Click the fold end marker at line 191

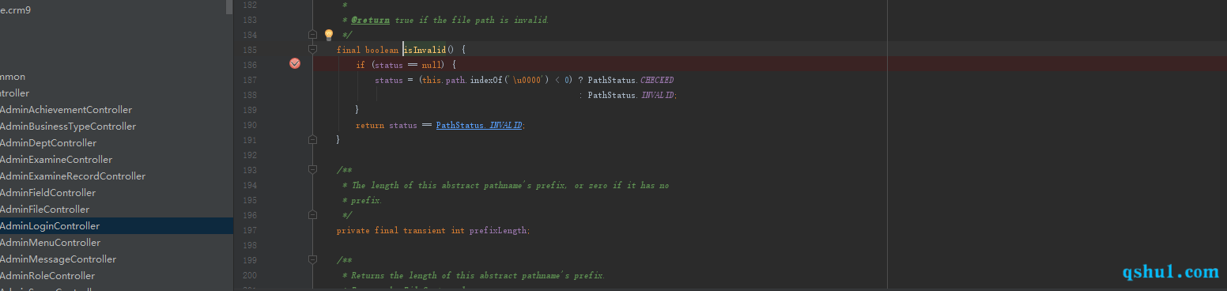312,139
